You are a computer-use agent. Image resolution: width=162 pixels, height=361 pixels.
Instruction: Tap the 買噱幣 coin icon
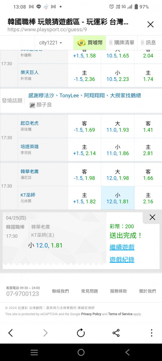(x=82, y=43)
